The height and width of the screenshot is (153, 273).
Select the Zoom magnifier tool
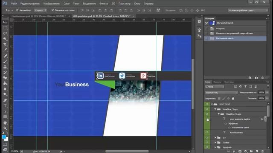pos(5,128)
